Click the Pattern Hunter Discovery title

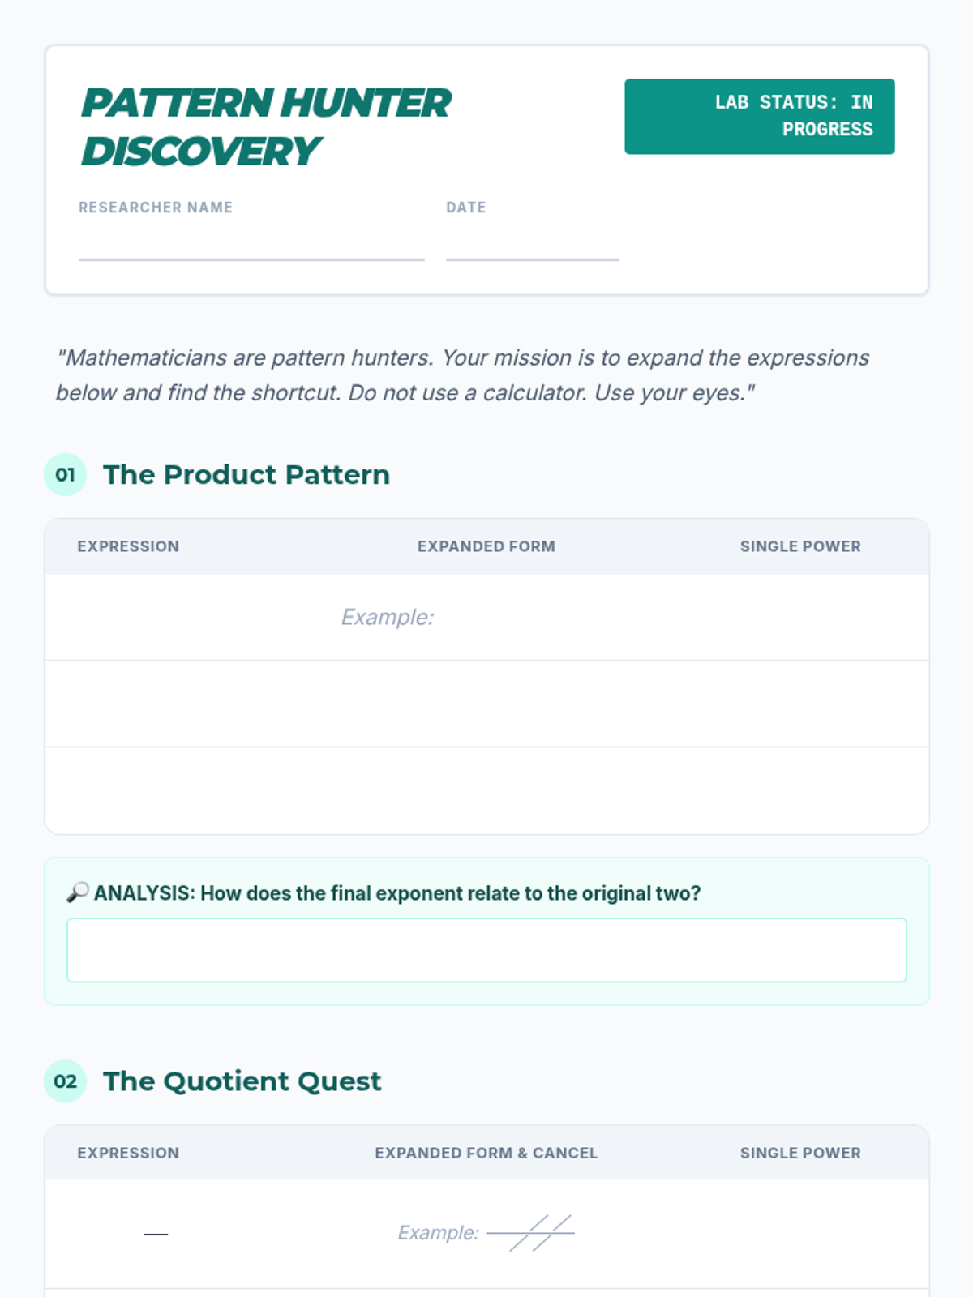click(266, 127)
